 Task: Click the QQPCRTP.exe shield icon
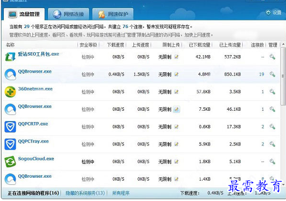pyautogui.click(x=10, y=126)
